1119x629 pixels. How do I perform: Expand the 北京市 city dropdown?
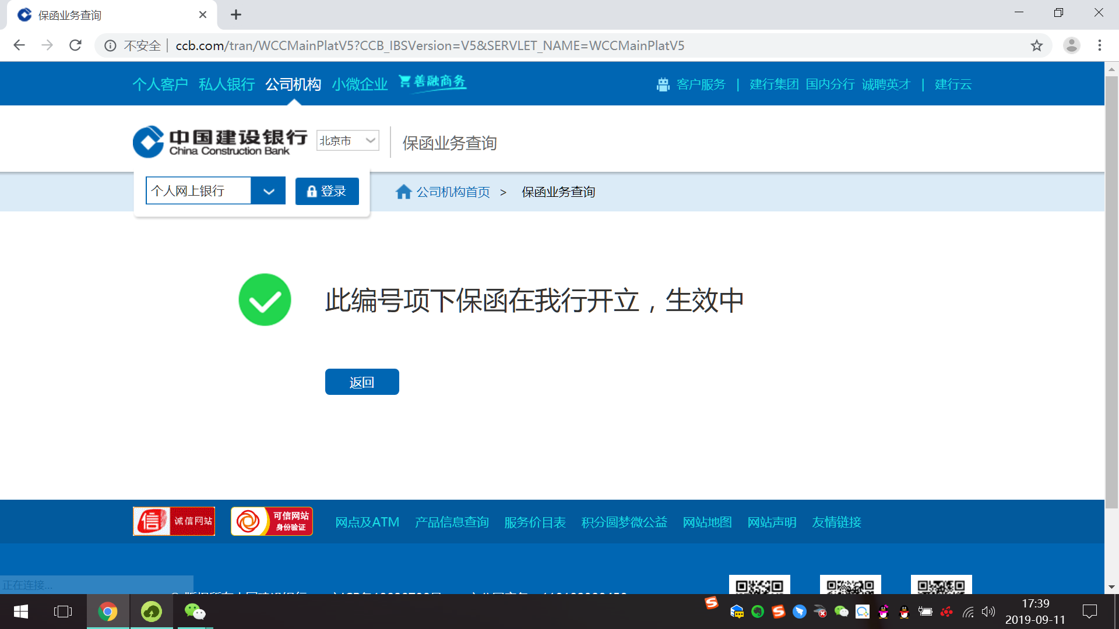[348, 140]
